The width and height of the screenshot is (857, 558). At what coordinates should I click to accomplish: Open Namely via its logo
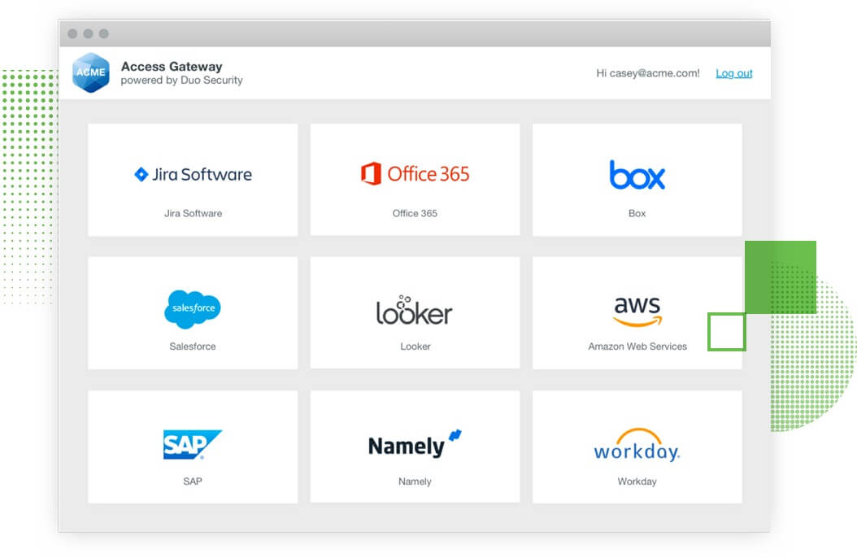point(415,444)
